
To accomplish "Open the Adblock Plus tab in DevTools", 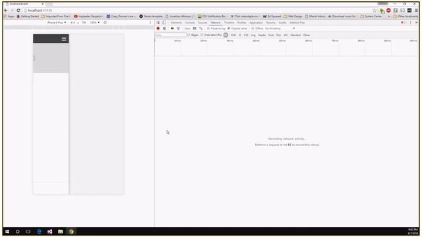I will pos(297,22).
